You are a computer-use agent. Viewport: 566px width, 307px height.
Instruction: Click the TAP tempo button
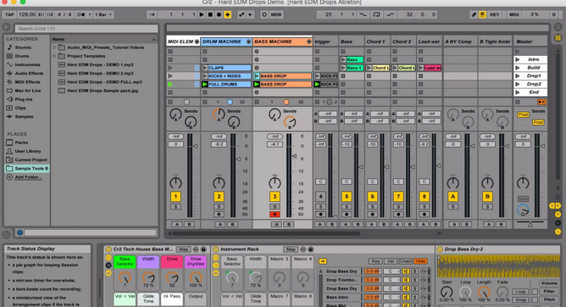click(9, 14)
